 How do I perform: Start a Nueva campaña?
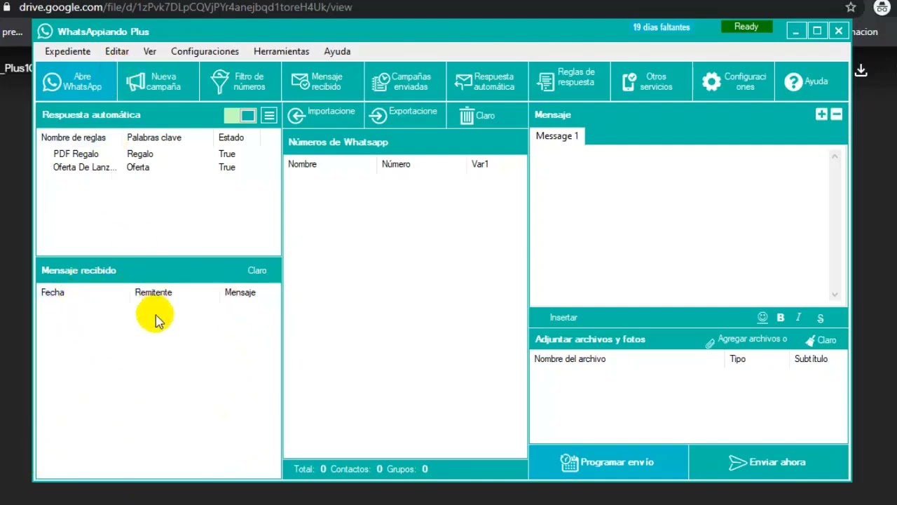[x=158, y=81]
